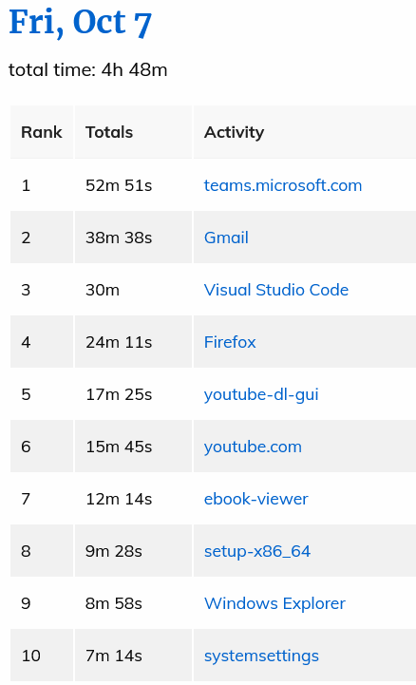Image resolution: width=416 pixels, height=685 pixels.
Task: Select the rank 10 cell
Action: [42, 656]
